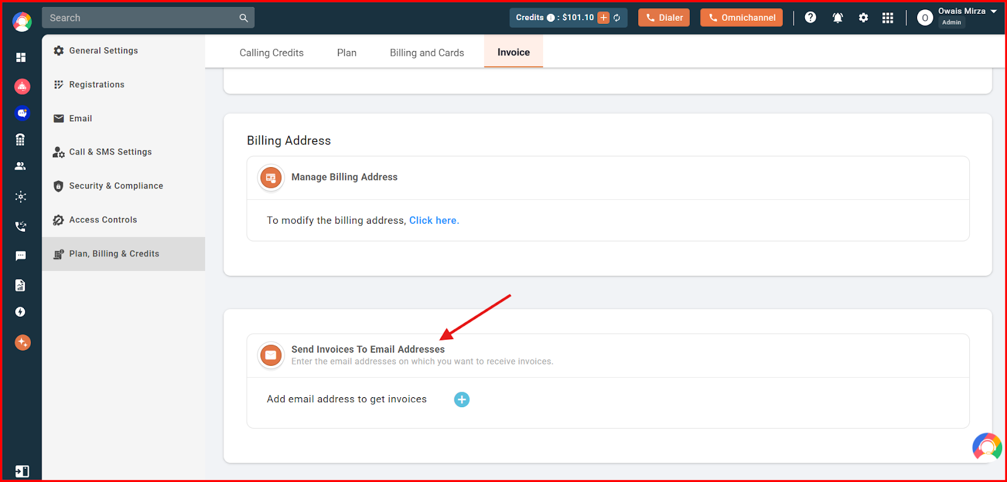Open Access Controls in the sidebar
The width and height of the screenshot is (1007, 482).
(123, 220)
